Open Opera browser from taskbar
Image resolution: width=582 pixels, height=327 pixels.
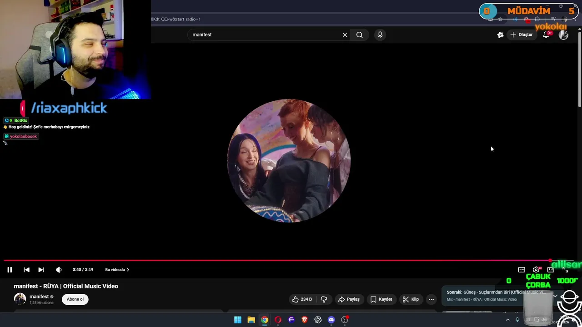click(x=278, y=320)
